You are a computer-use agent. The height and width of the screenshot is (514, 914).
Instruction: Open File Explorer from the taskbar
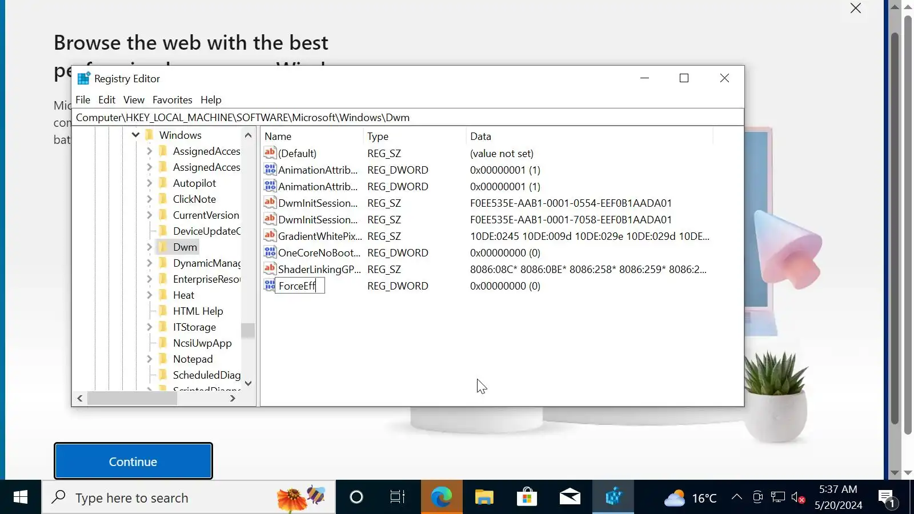(x=484, y=497)
